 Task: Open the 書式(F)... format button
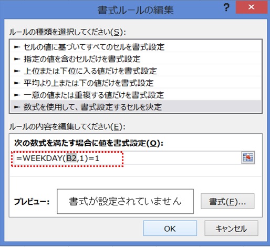(x=227, y=201)
